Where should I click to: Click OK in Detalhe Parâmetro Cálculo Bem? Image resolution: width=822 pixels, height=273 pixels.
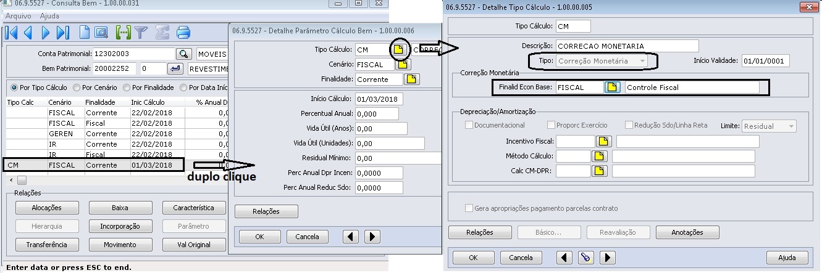259,236
